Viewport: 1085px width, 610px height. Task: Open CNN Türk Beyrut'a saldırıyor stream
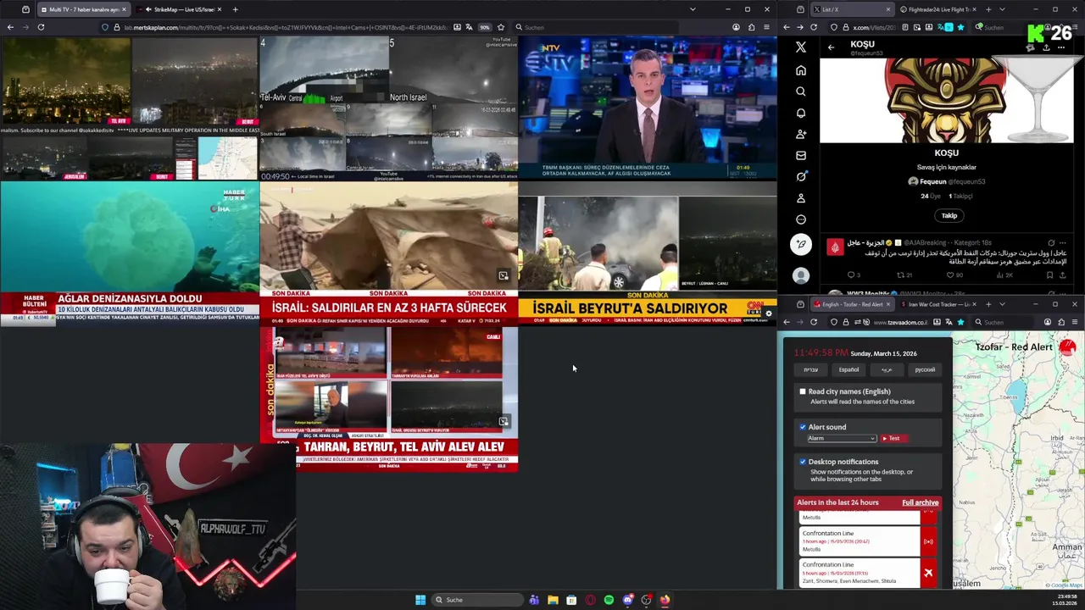tap(648, 261)
